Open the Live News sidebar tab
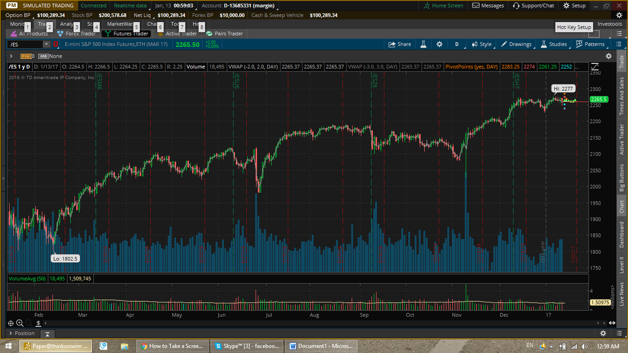This screenshot has width=628, height=353. 622,295
